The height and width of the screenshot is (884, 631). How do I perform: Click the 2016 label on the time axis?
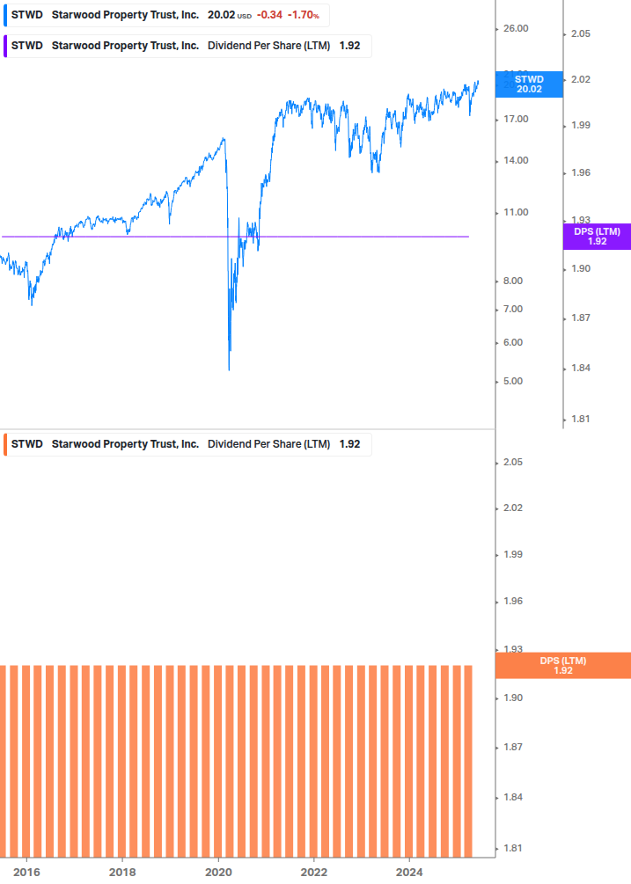[x=26, y=873]
